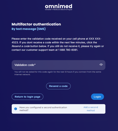Click the masked phone number ending 4523
This screenshot has width=118, height=131.
56,41
